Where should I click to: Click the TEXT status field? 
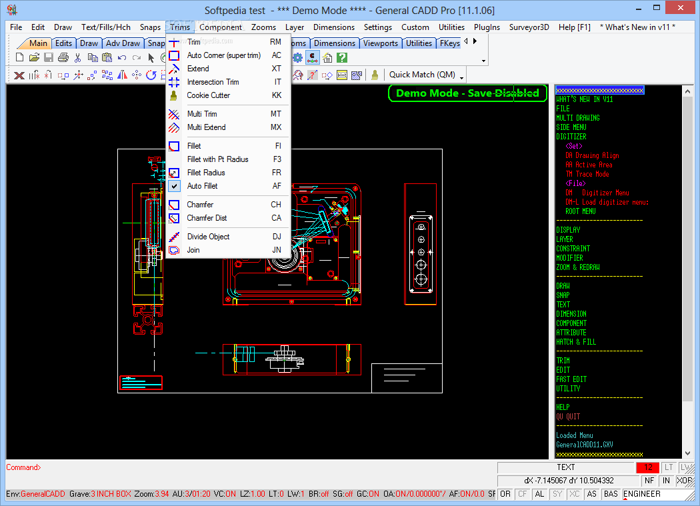[565, 467]
